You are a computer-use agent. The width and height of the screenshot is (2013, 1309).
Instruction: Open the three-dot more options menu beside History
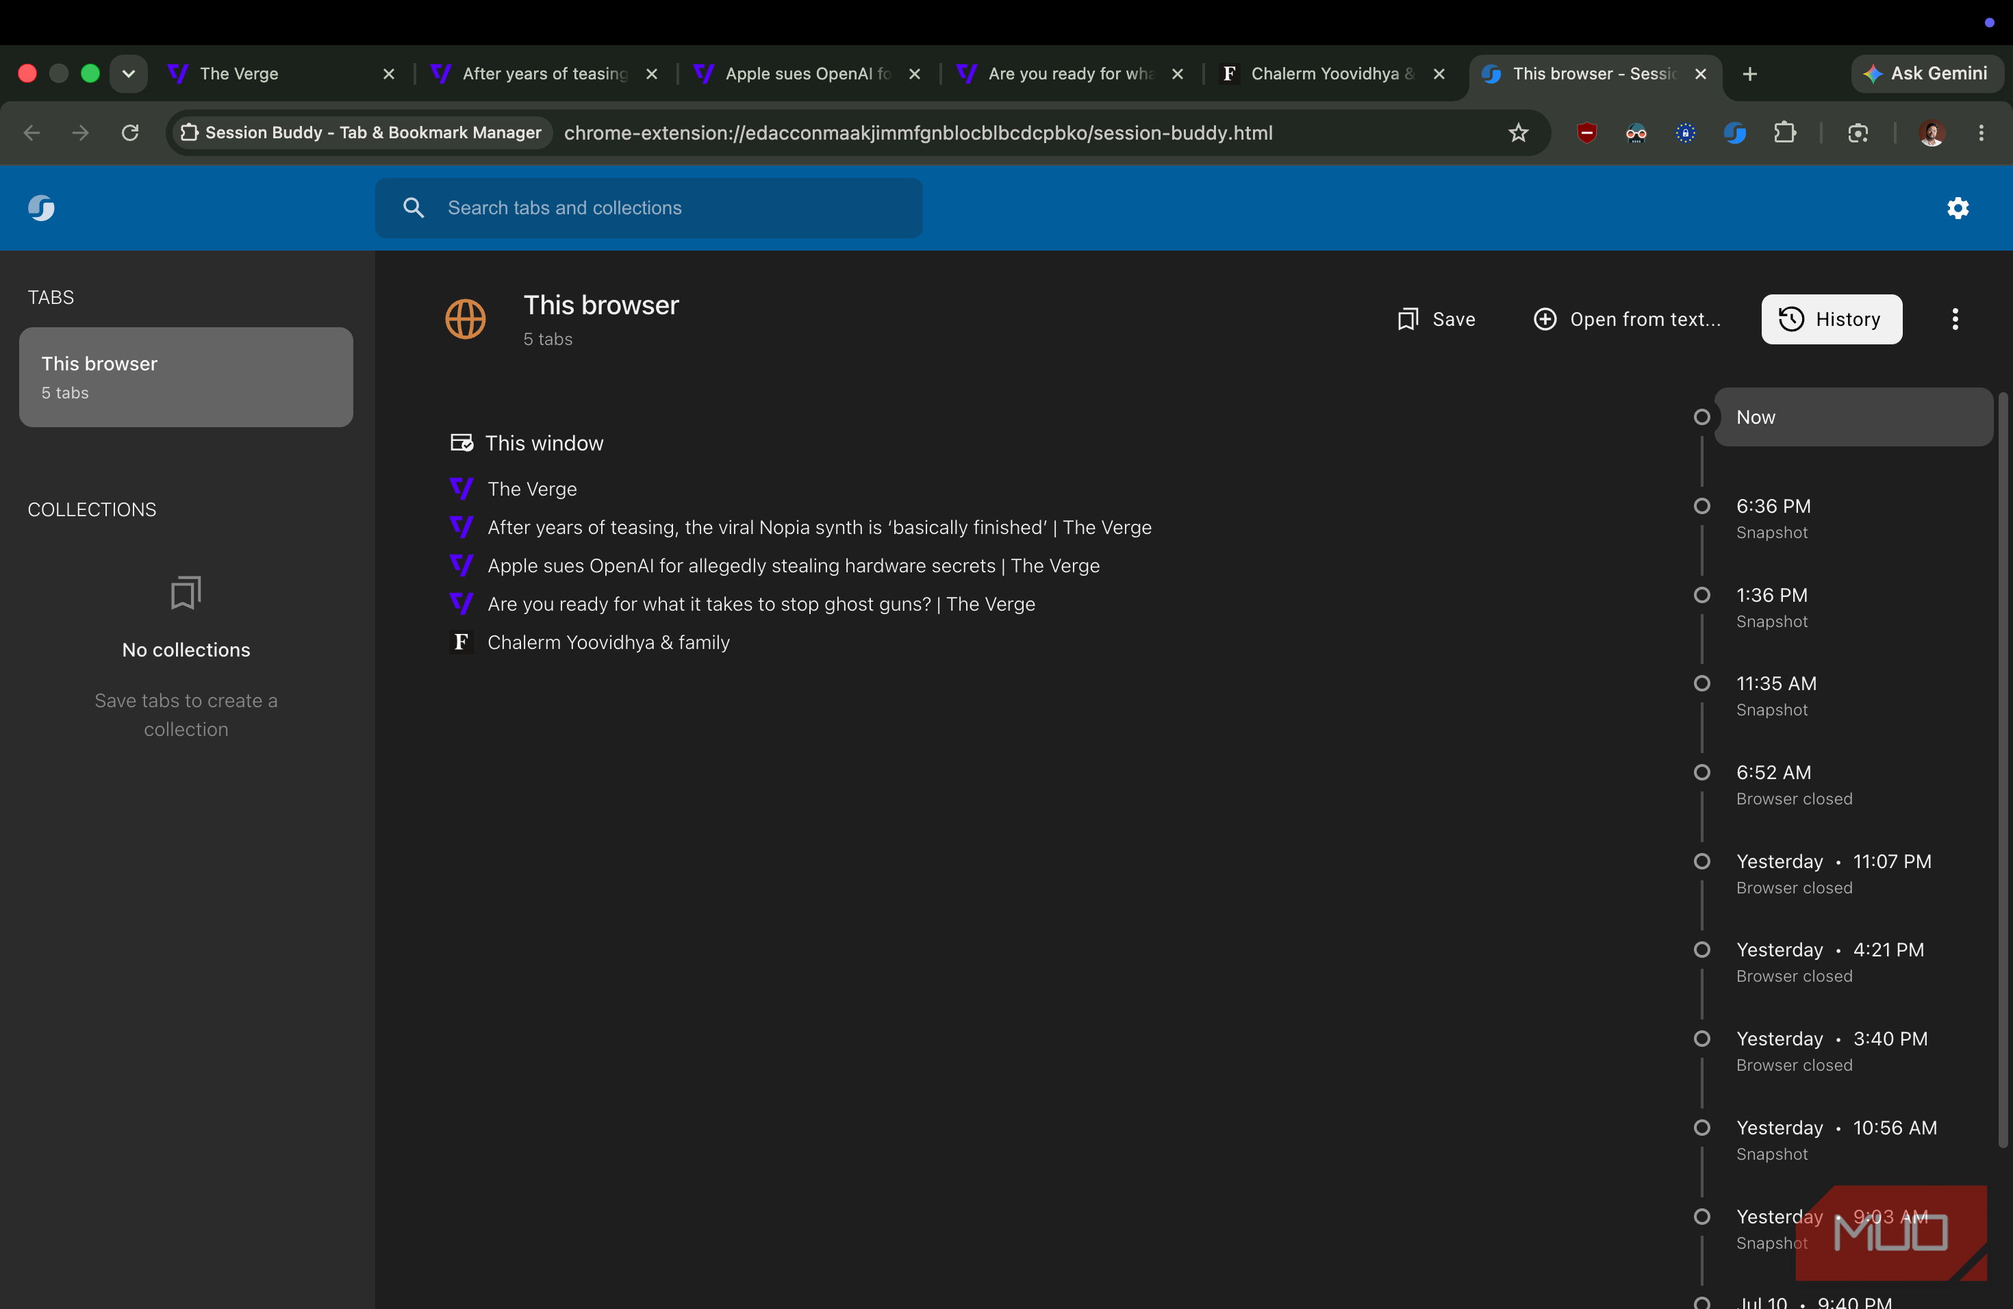click(x=1955, y=319)
